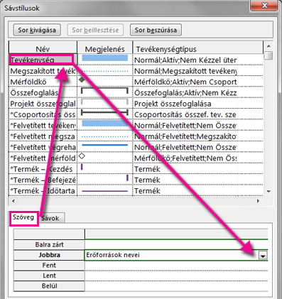Click the line bar appearance of *Csoportosítás öss
This screenshot has width=282, height=299.
click(104, 113)
